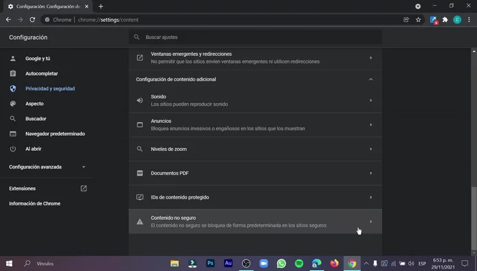The height and width of the screenshot is (271, 477).
Task: Open Sonido settings row
Action: [x=255, y=100]
